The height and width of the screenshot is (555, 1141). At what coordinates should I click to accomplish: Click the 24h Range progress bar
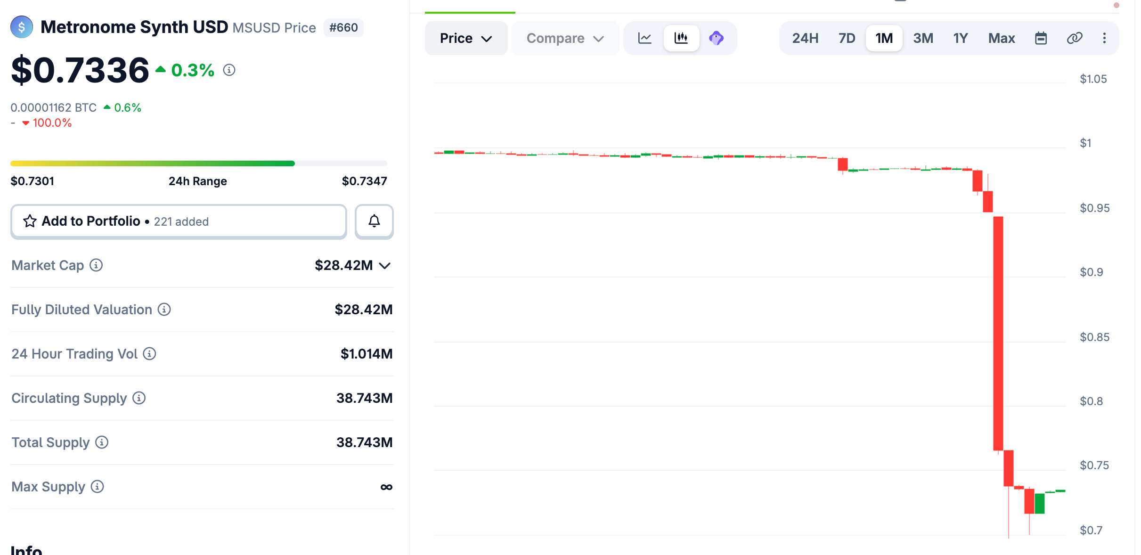(199, 163)
